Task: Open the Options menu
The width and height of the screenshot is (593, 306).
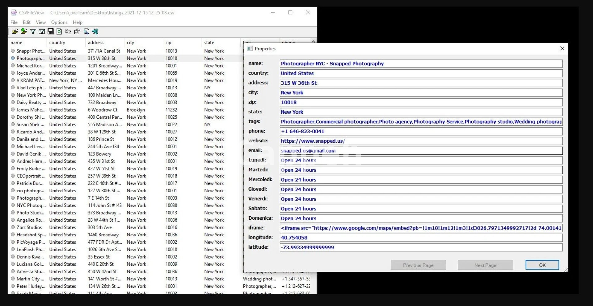Action: tap(59, 22)
